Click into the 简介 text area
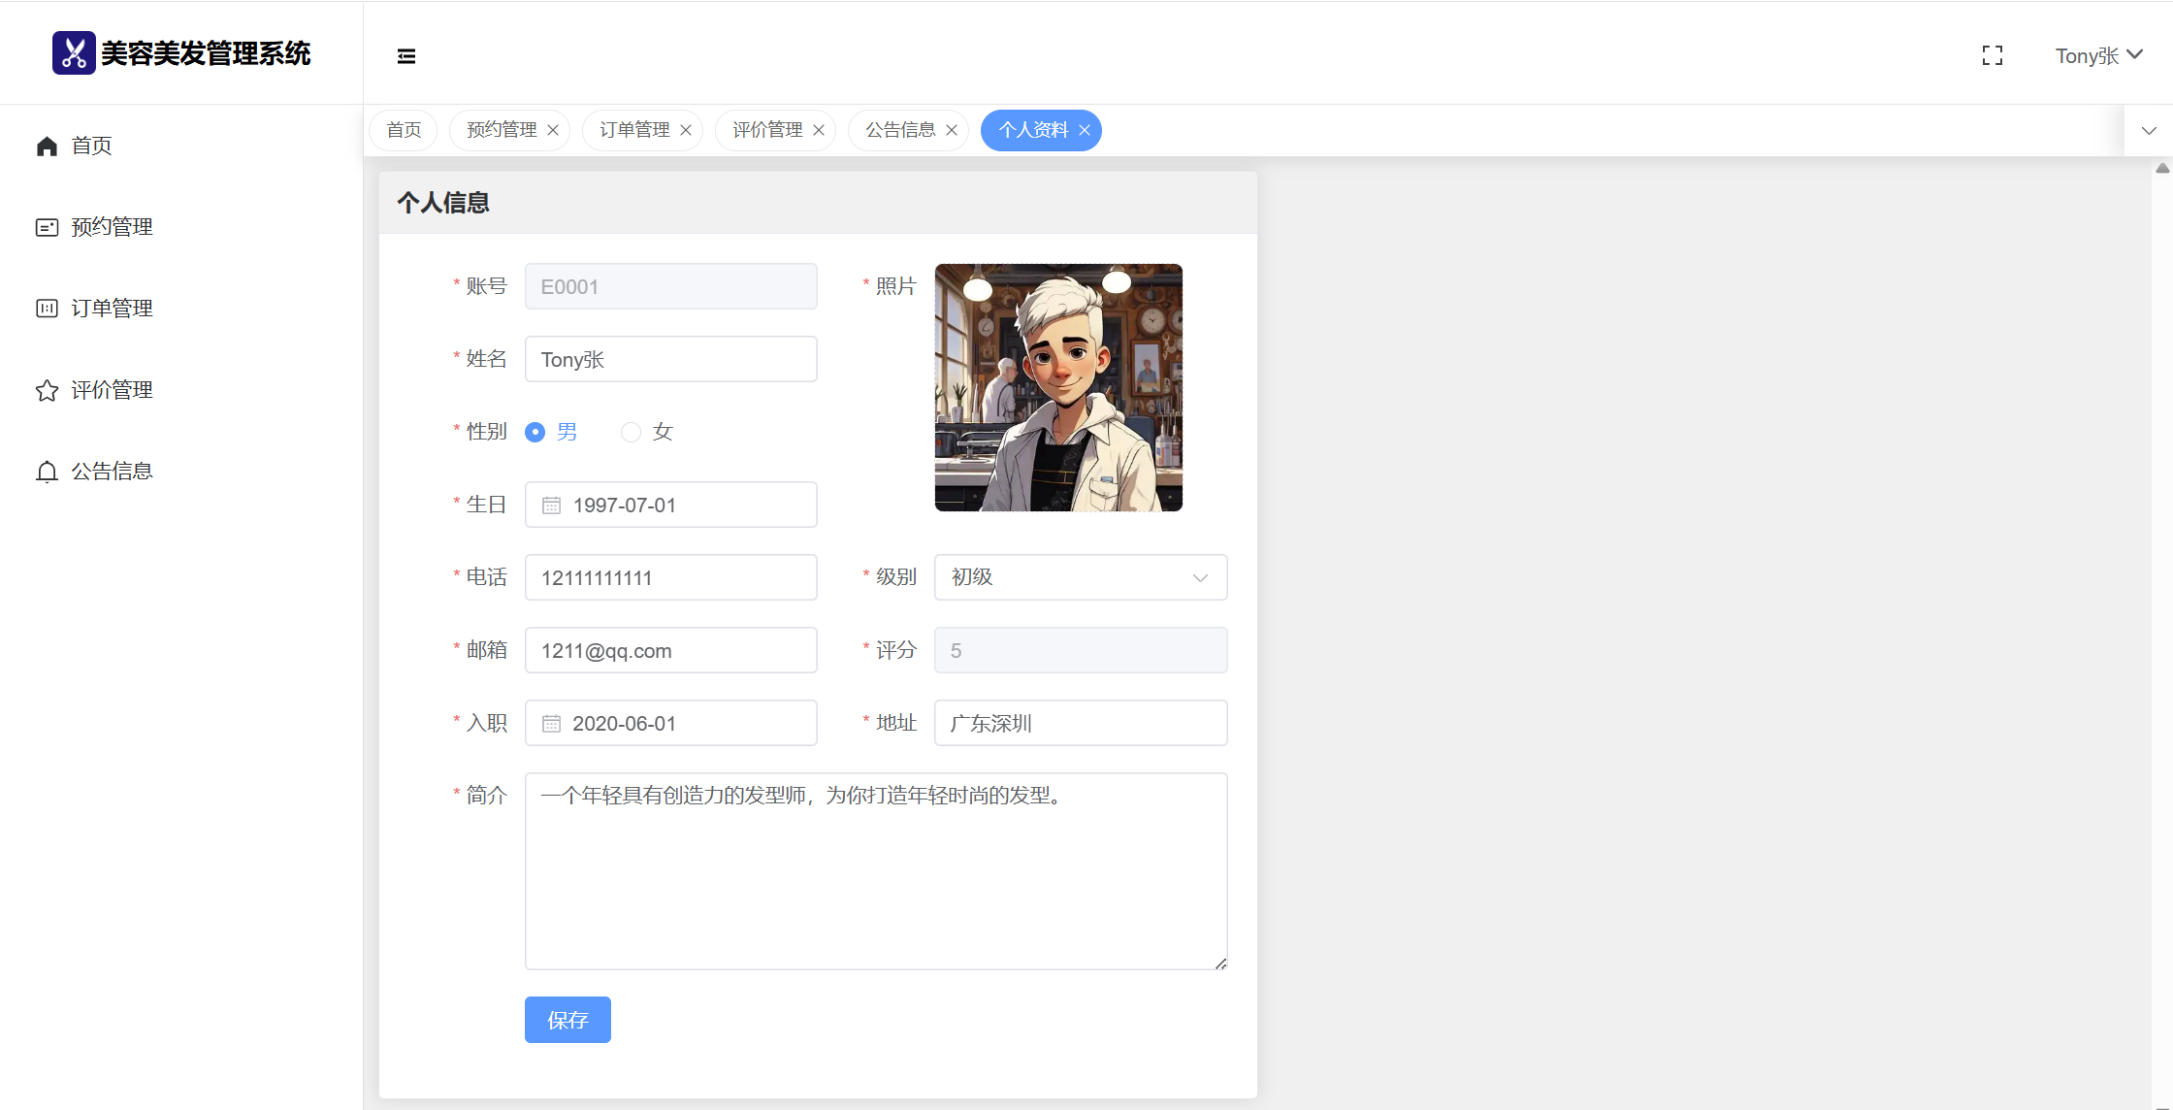Viewport: 2173px width, 1110px height. click(875, 870)
